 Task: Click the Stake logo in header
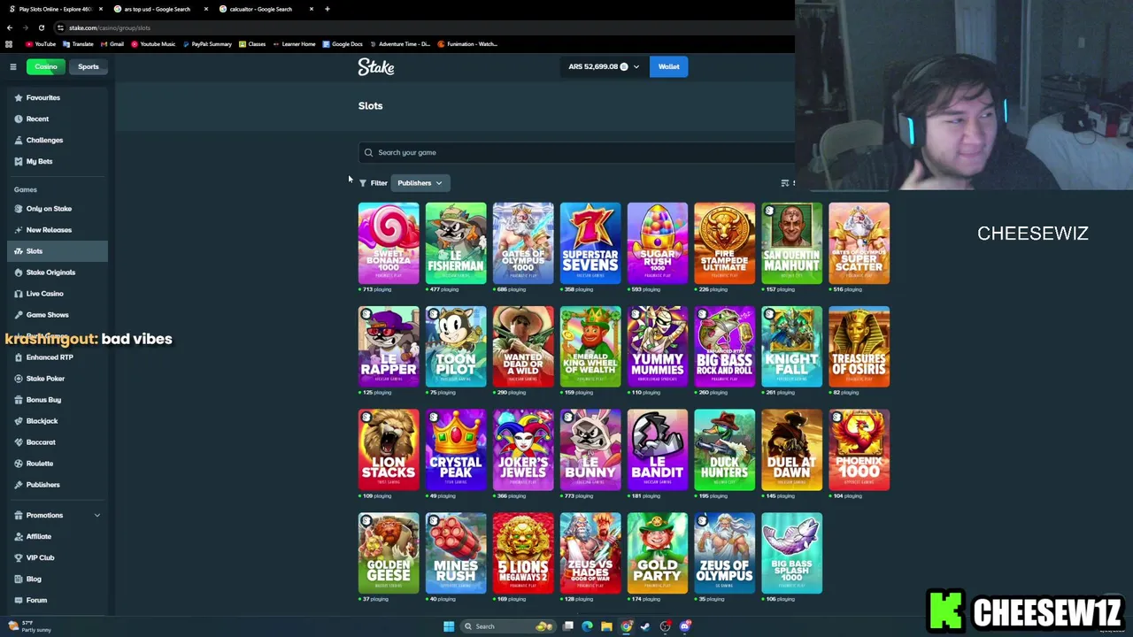(376, 66)
